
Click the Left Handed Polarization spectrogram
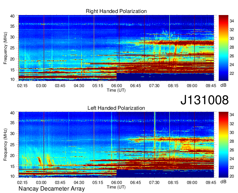pos(116,145)
